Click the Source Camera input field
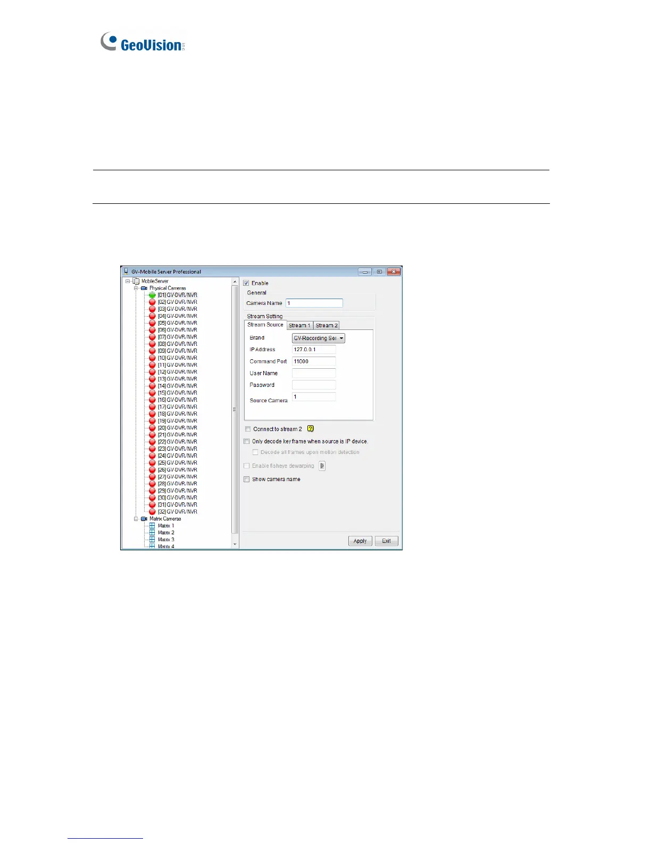This screenshot has height=843, width=651. 314,396
